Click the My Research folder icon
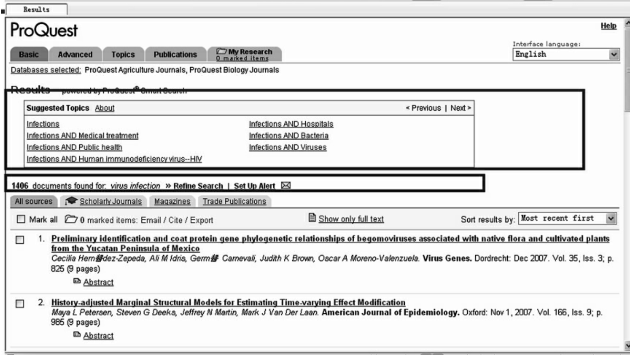 click(x=221, y=51)
